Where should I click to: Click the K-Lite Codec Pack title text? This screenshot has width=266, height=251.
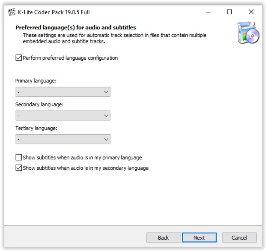pos(54,12)
